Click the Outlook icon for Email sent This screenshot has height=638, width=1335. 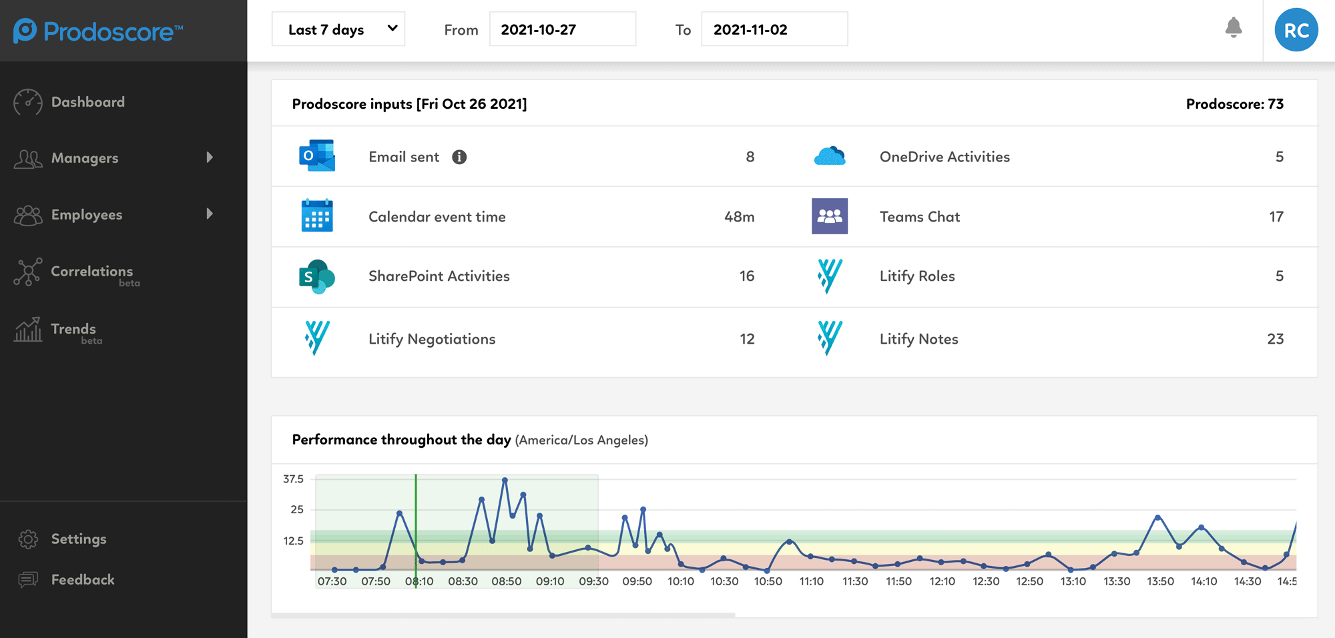pos(317,156)
